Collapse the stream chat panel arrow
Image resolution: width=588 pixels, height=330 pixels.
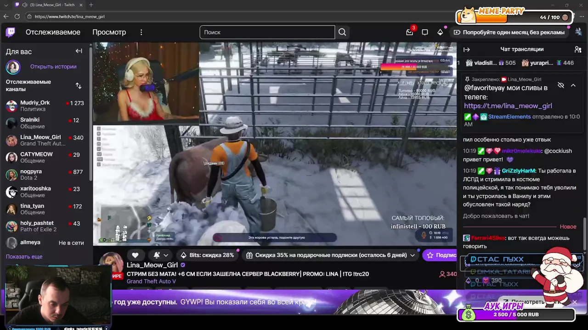tap(467, 49)
